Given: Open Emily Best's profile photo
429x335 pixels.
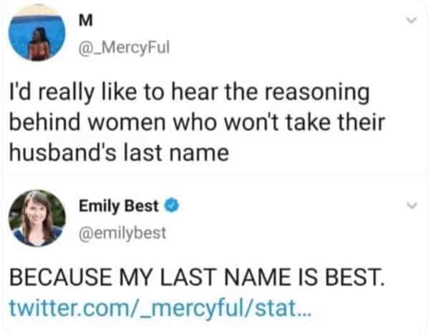Looking at the screenshot, I should tap(37, 218).
